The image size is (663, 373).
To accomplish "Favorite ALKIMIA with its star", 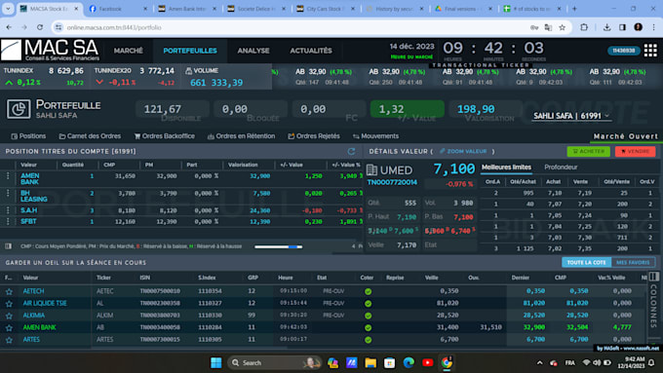I will click(9, 316).
